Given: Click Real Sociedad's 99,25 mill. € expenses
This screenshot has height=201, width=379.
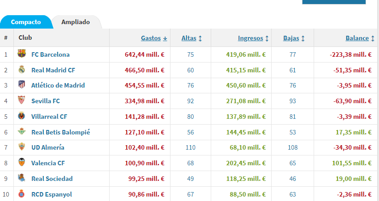Looking at the screenshot, I should click(x=146, y=179).
